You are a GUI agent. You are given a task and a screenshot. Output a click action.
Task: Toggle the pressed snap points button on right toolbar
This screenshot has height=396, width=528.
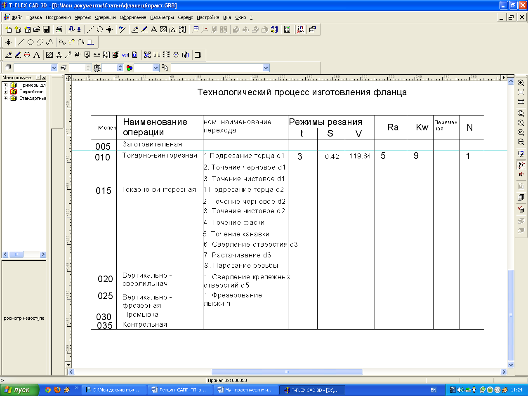coord(521,165)
